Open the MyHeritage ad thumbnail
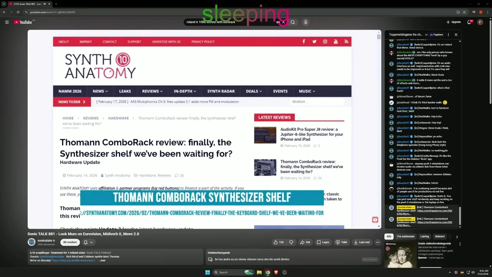 tap(400, 254)
